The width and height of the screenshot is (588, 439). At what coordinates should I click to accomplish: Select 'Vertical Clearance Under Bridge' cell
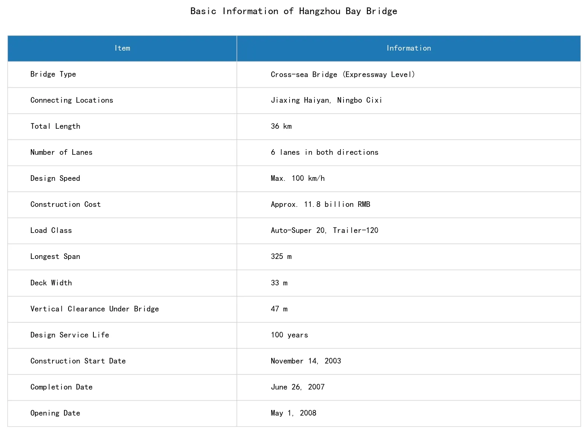click(122, 309)
